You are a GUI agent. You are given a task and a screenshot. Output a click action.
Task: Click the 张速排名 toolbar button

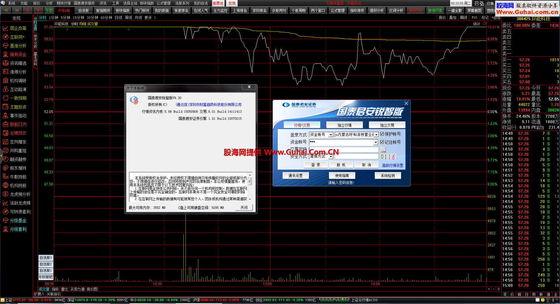pos(181,10)
